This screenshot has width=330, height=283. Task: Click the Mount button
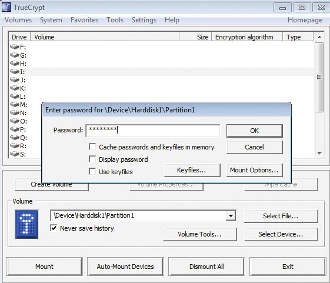tap(44, 267)
